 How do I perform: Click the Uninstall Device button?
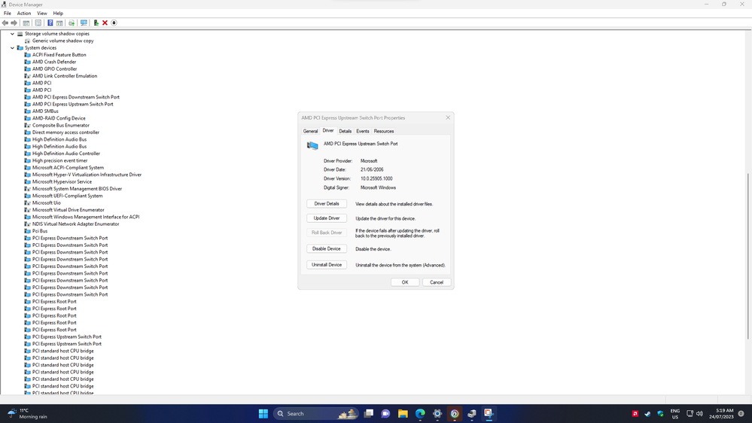327,265
